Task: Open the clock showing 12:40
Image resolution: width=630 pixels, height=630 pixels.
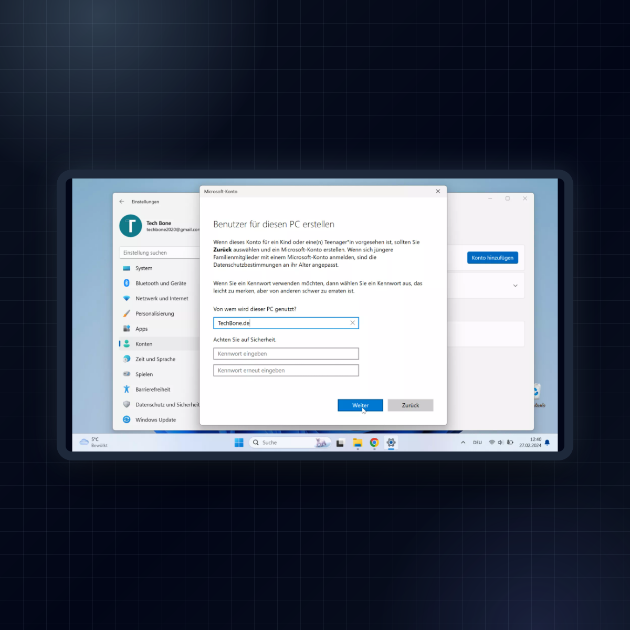Action: pyautogui.click(x=530, y=443)
